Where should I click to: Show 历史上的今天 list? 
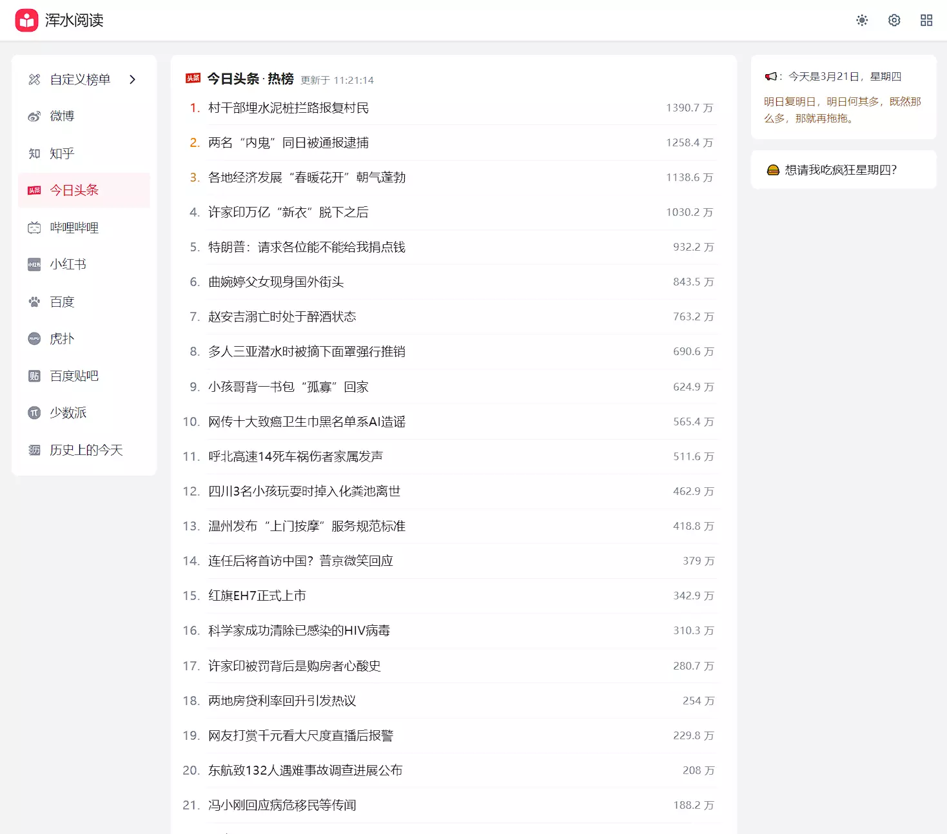point(86,450)
